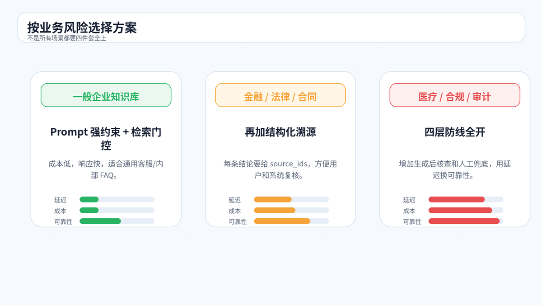Select the heading Prompt 强约束 + 检索门控
Image resolution: width=542 pixels, height=305 pixels.
click(x=106, y=139)
